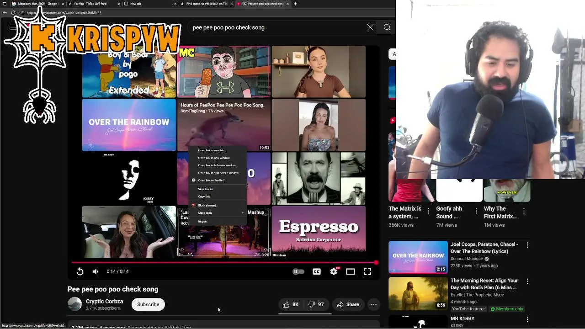
Task: Open 'The Matrix is a system' video title
Action: pos(405,212)
